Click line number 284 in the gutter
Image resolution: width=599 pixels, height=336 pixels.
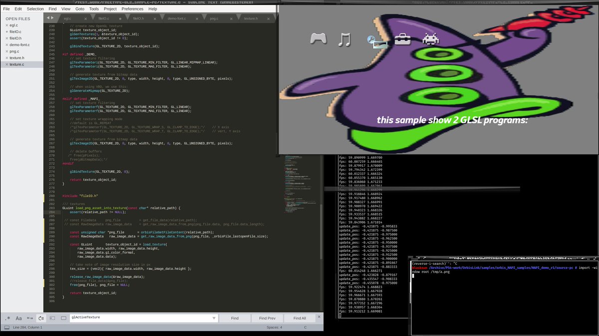[x=52, y=212]
